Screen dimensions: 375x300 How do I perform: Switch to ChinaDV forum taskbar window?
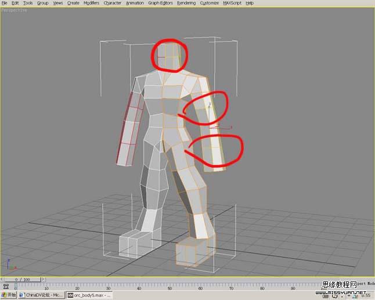(x=41, y=295)
